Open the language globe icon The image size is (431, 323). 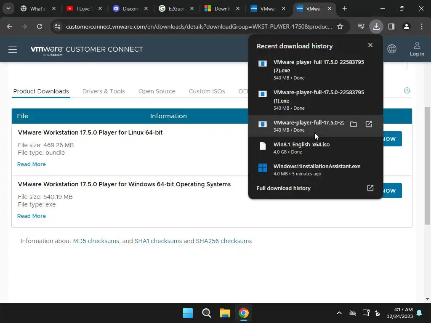tap(392, 49)
